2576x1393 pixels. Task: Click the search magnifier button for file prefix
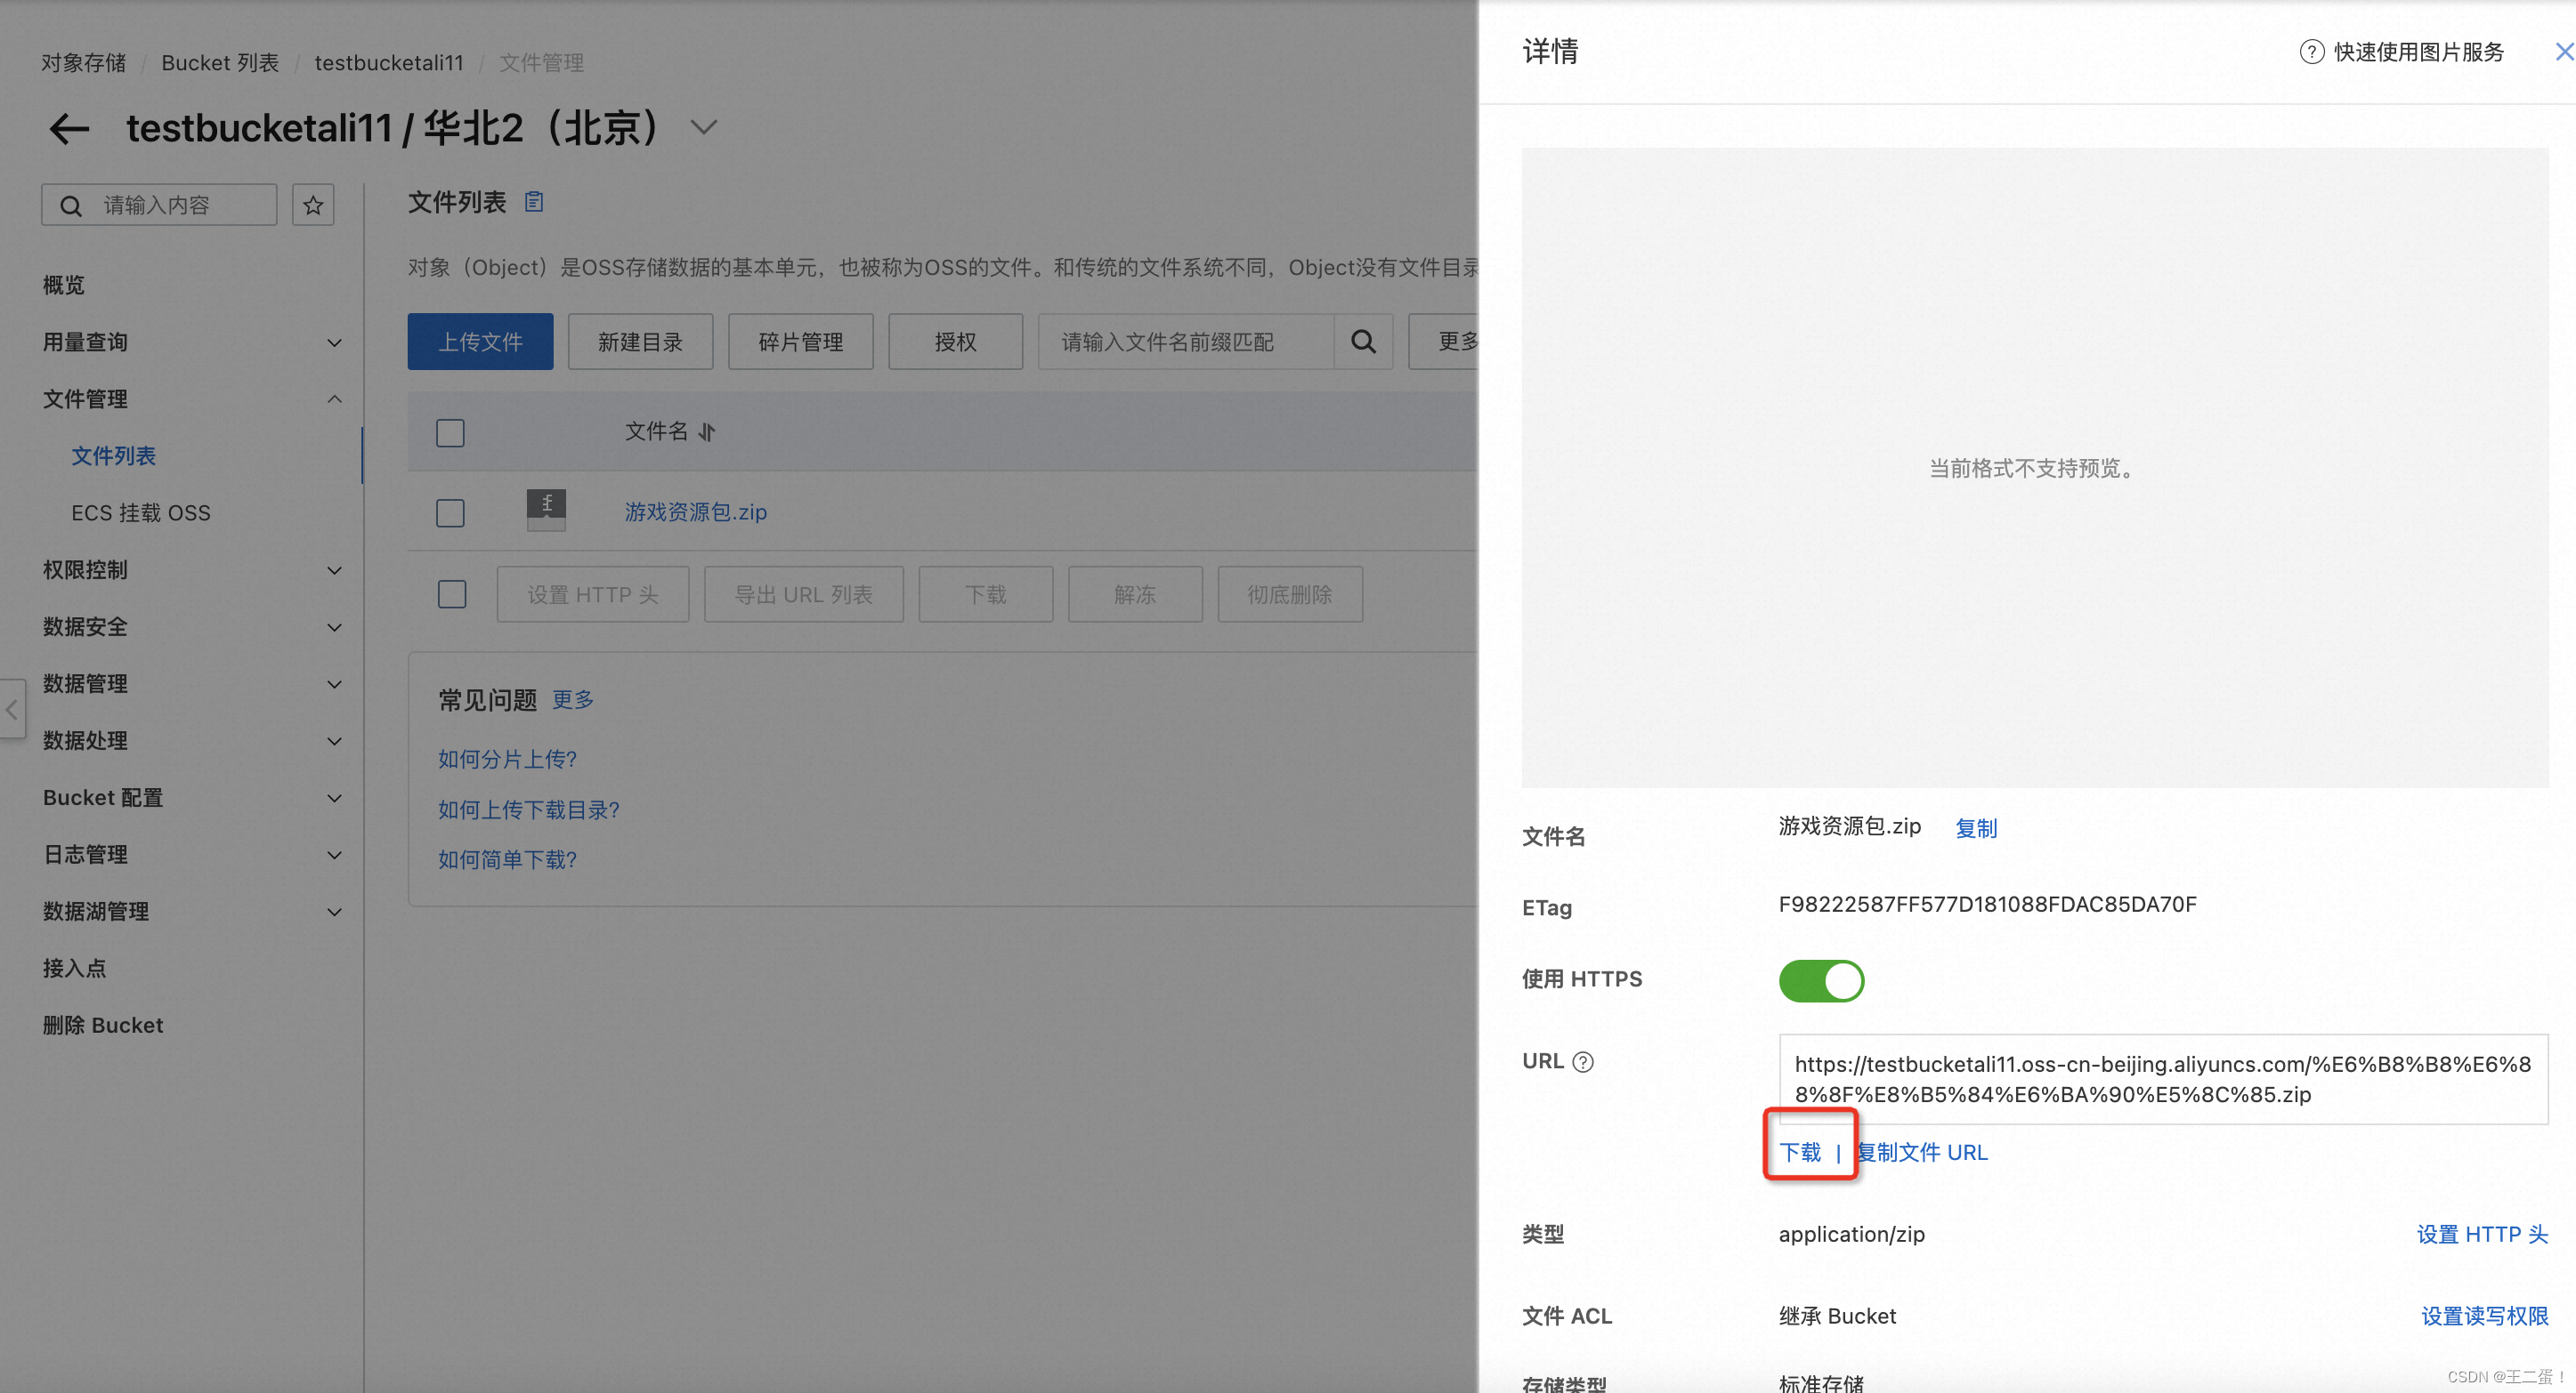point(1363,342)
